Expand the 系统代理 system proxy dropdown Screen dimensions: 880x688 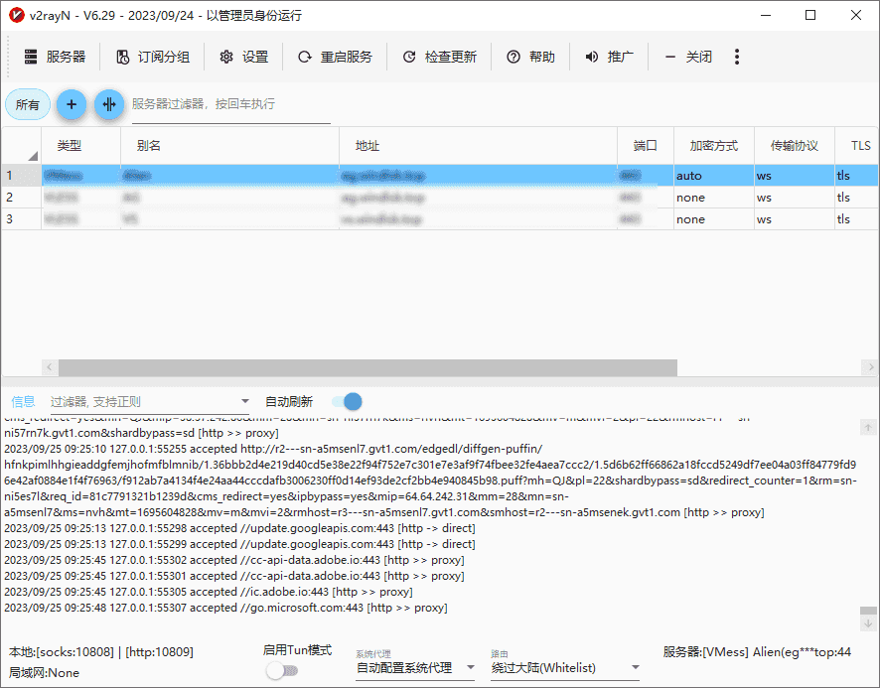coord(470,668)
